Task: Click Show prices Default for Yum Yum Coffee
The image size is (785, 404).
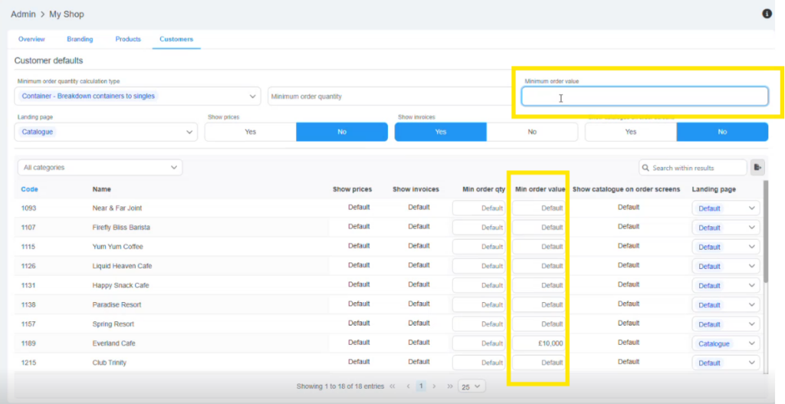Action: 359,246
